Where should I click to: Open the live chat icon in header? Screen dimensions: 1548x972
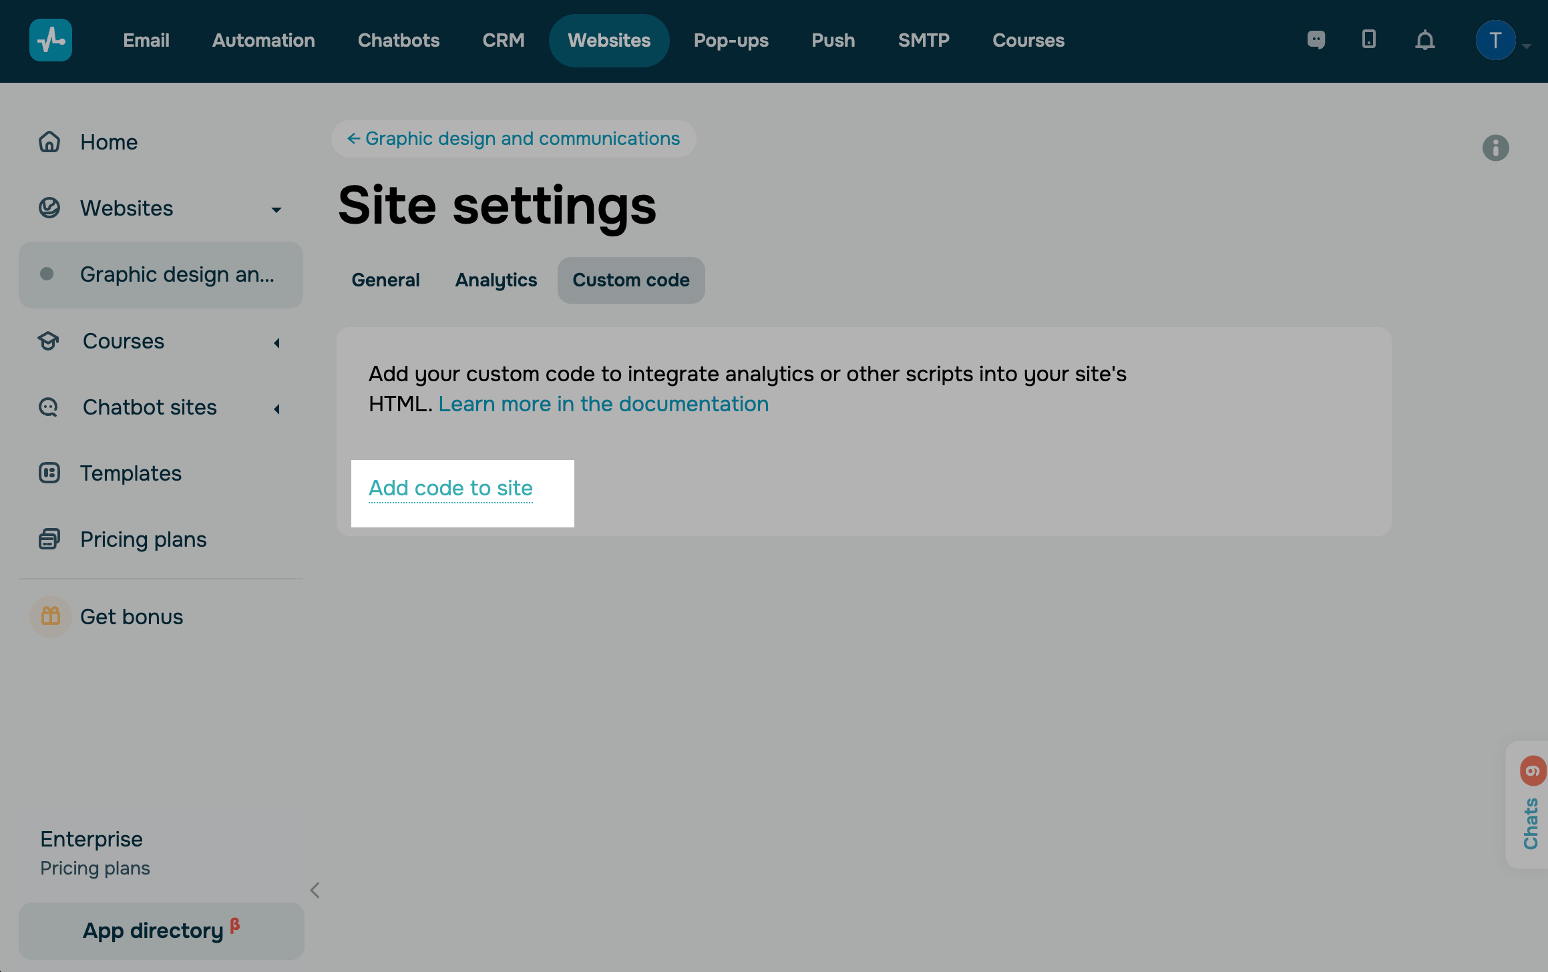tap(1316, 40)
